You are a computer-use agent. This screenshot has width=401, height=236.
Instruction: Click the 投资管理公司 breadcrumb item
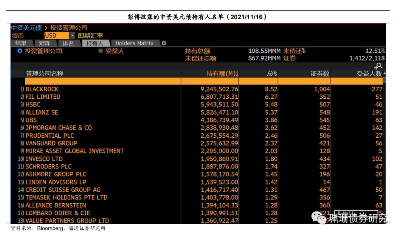point(69,27)
